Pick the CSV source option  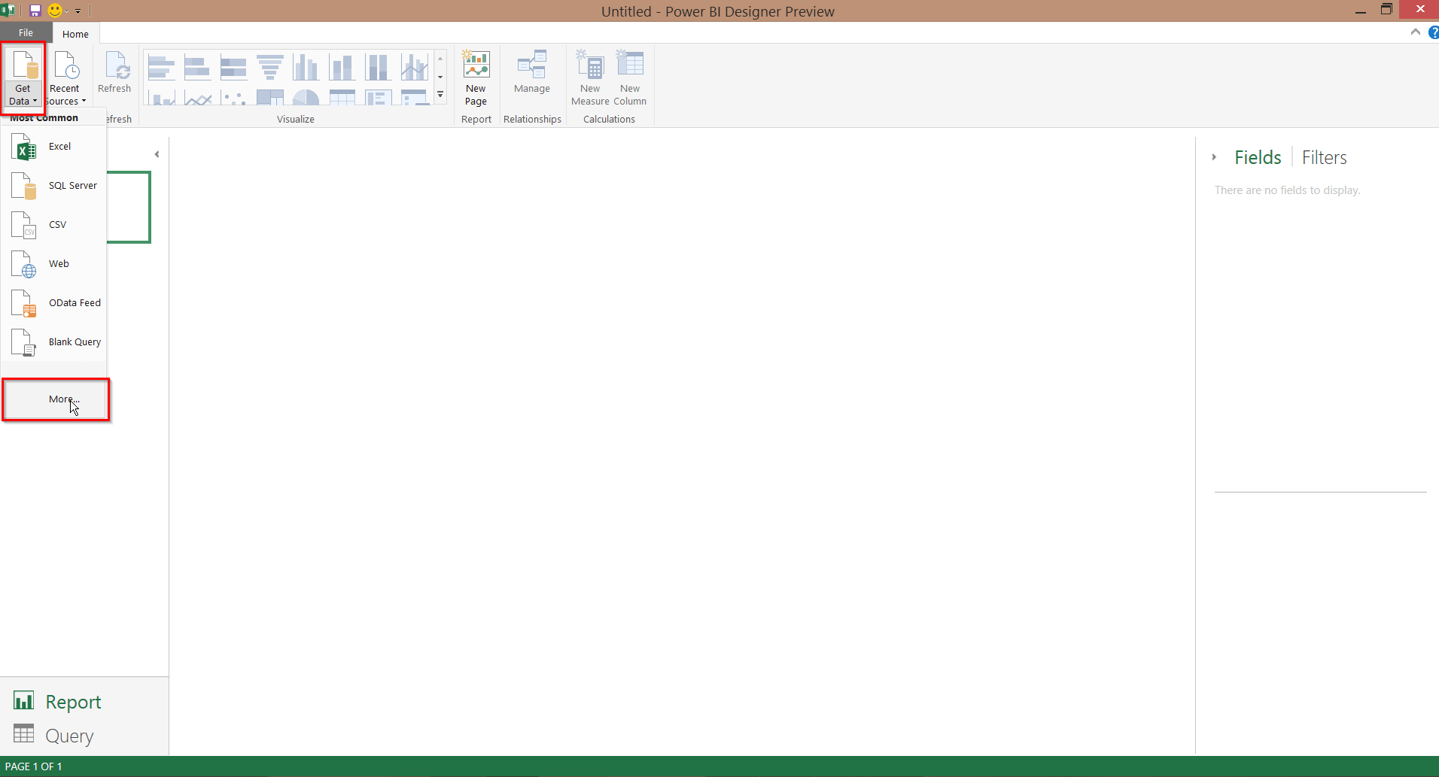pyautogui.click(x=57, y=225)
